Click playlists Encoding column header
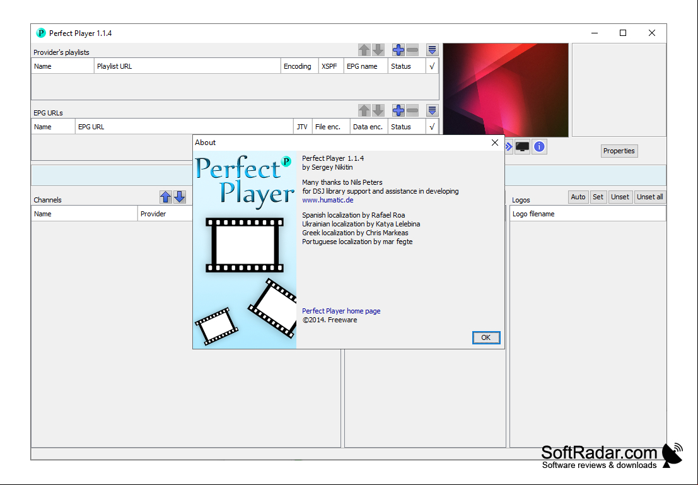Viewport: 698px width, 485px height. 300,66
